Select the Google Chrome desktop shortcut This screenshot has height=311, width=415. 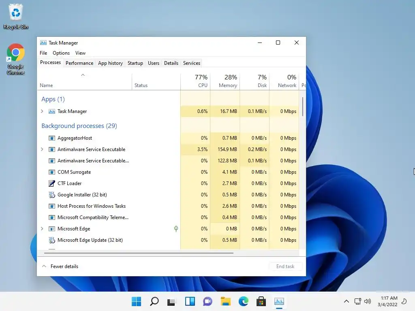coord(16,59)
